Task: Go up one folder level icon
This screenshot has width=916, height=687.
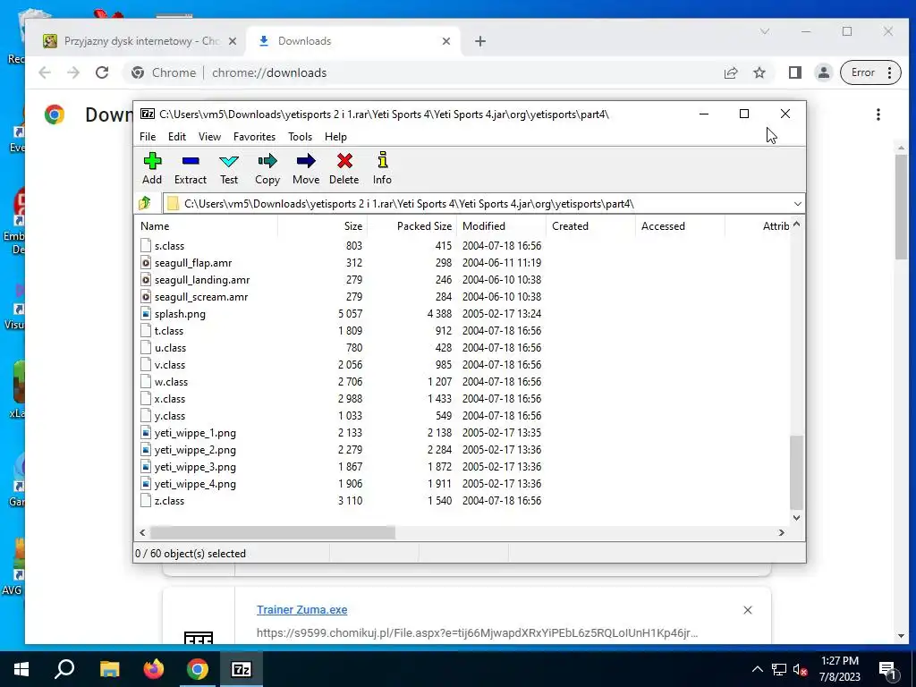Action: (x=145, y=203)
